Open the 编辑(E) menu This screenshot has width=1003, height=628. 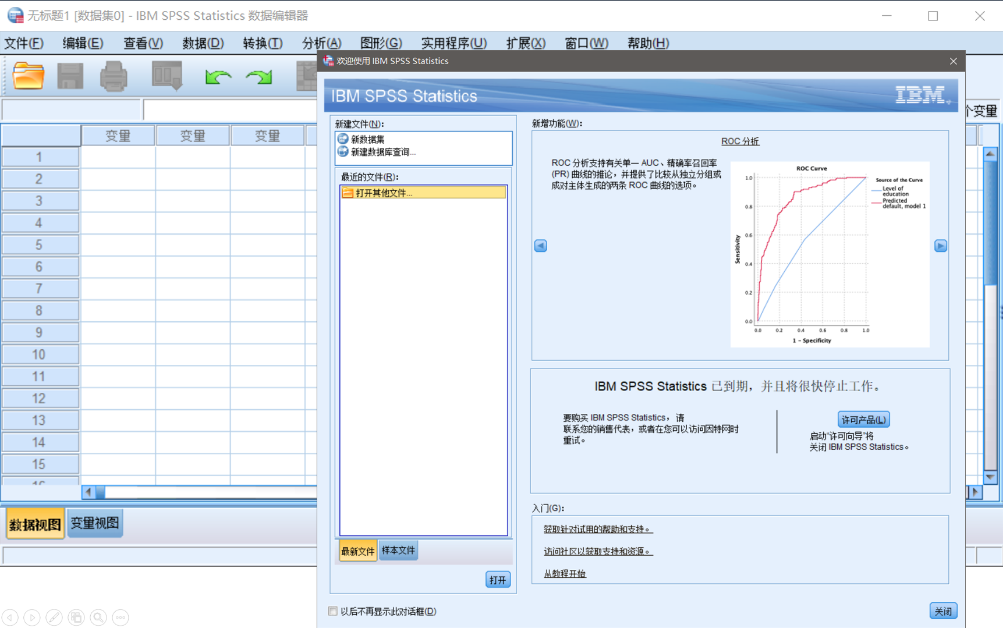(x=83, y=43)
